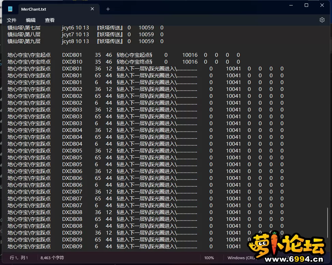This screenshot has height=265, width=332.
Task: Click the text DXDB10
Action: (72, 62)
